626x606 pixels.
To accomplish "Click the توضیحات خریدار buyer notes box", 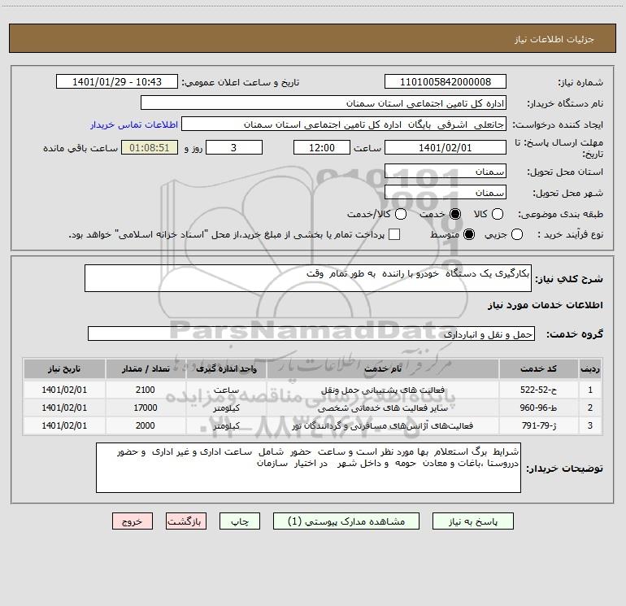I will pyautogui.click(x=308, y=468).
